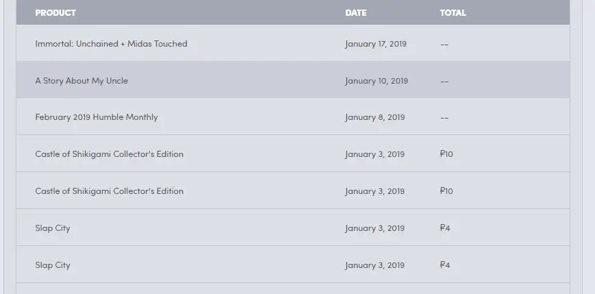
Task: Open February 2019 Humble Monthly order
Action: (x=97, y=117)
